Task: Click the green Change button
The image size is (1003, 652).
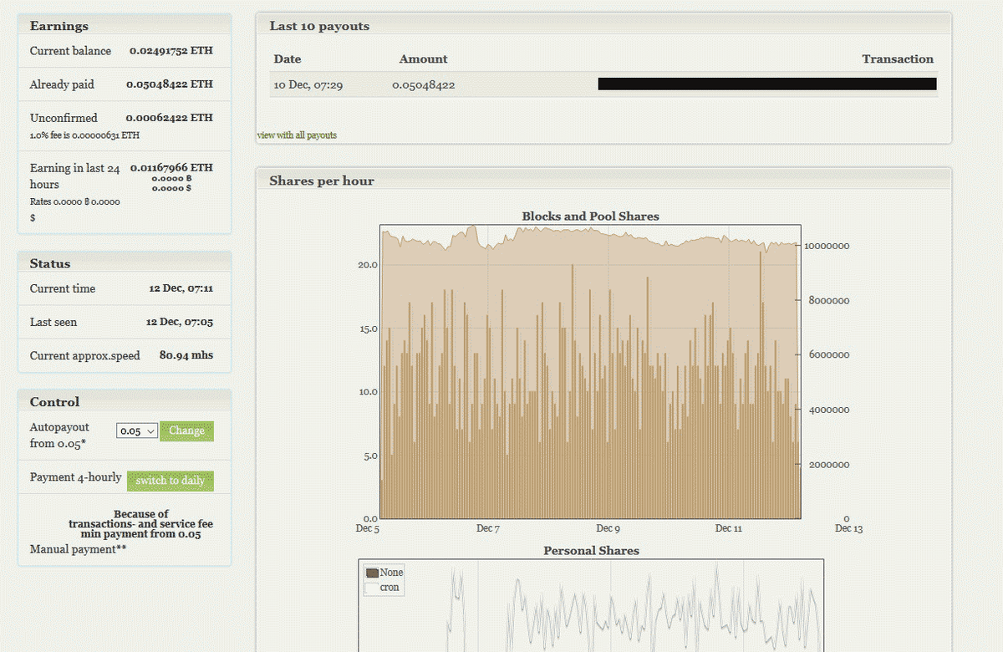Action: pyautogui.click(x=186, y=431)
